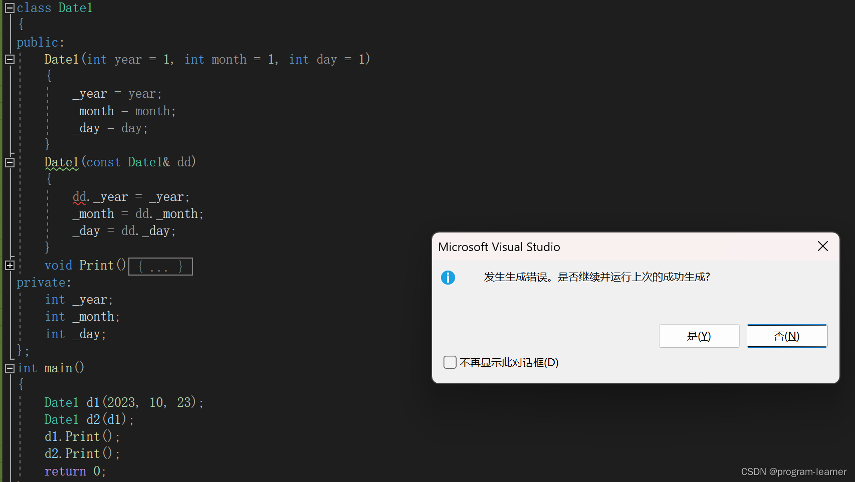Click the 'int _month;' member declaration
This screenshot has width=855, height=482.
[82, 317]
